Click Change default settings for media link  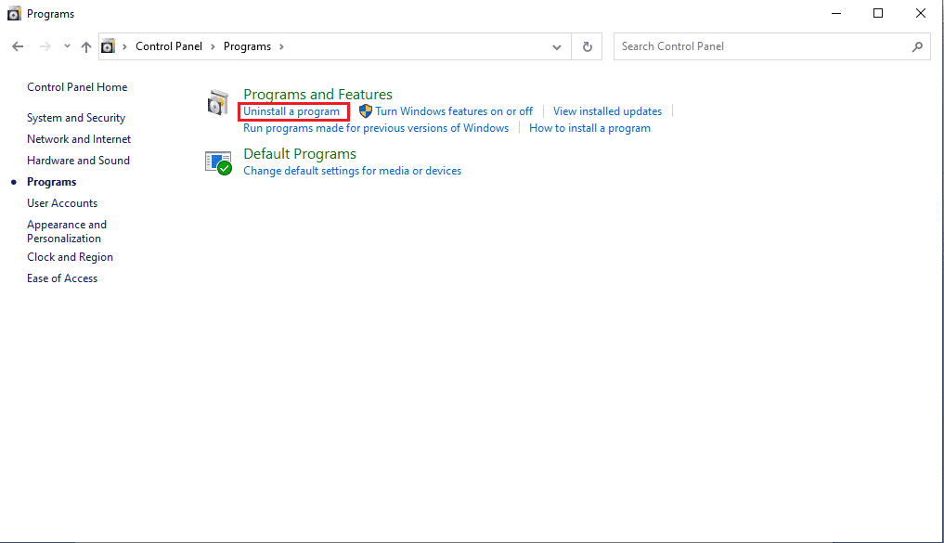[352, 171]
